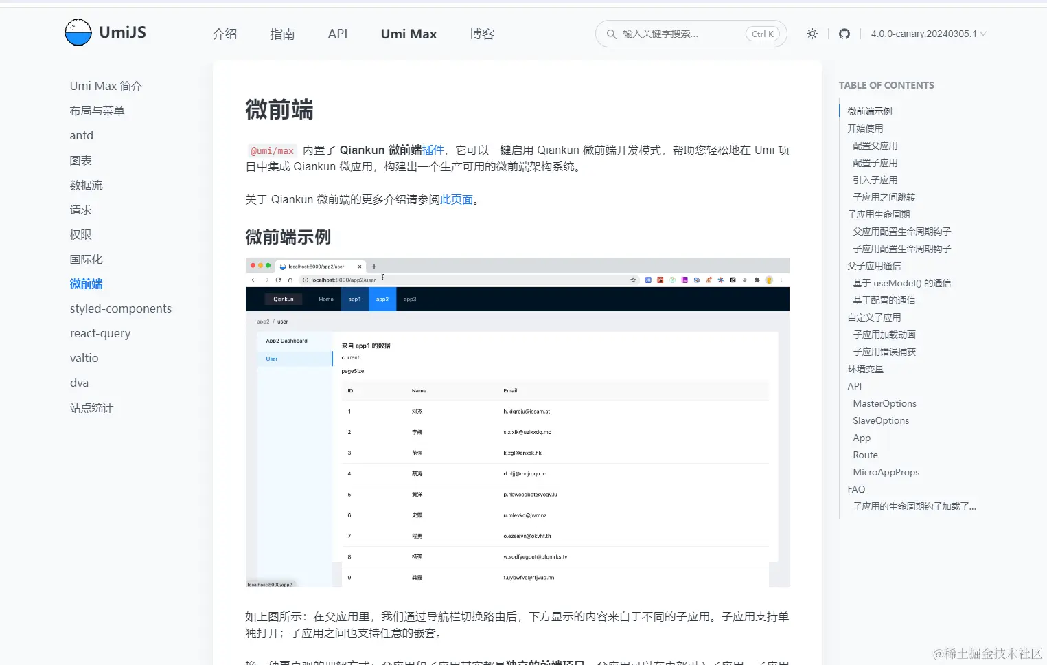
Task: Jump to 父子应用通信 in contents
Action: (x=874, y=266)
